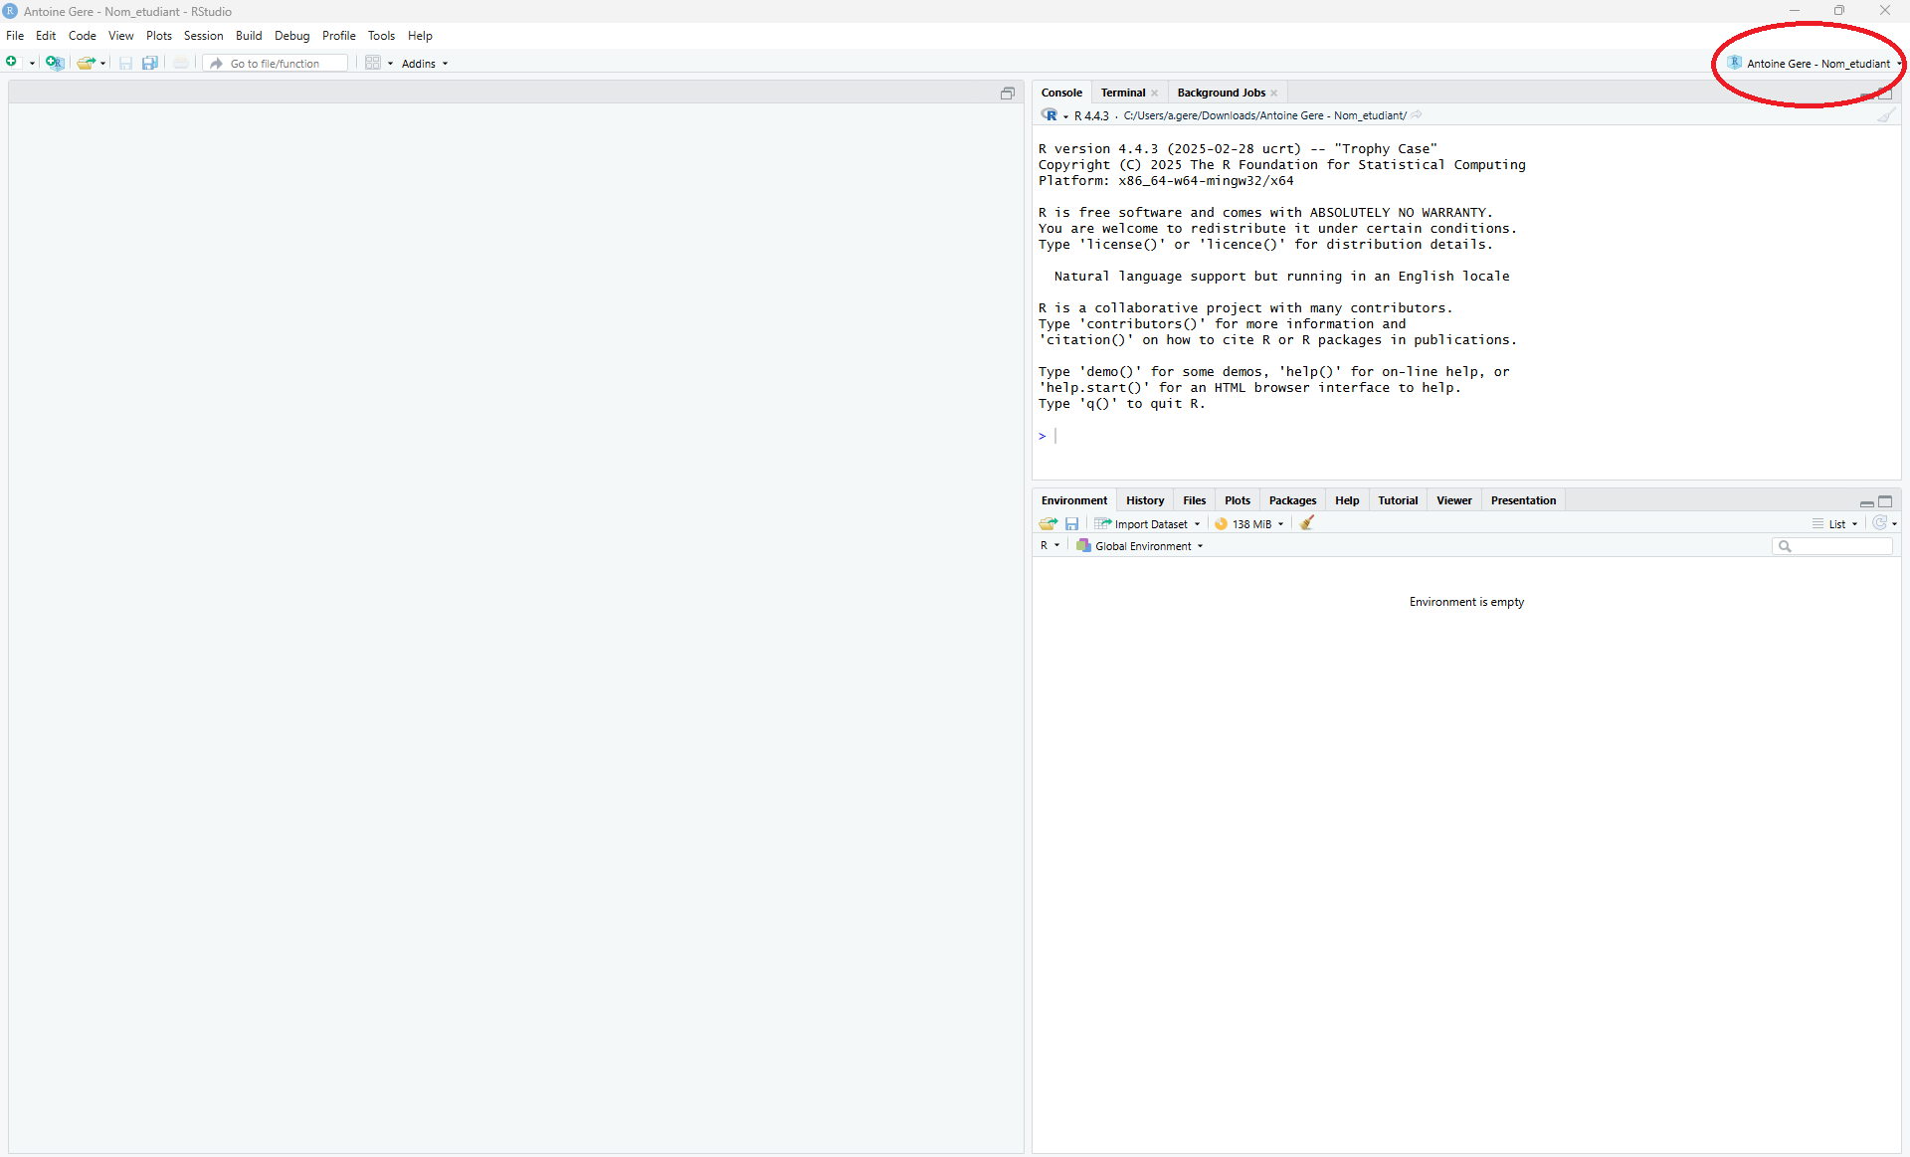The height and width of the screenshot is (1157, 1910).
Task: Load workspace with Environment folder icon
Action: (1048, 523)
